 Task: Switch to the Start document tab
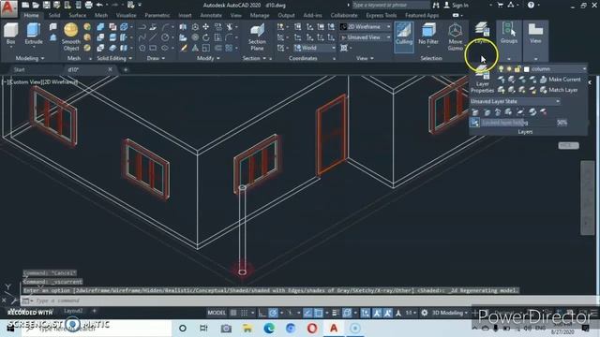click(19, 70)
